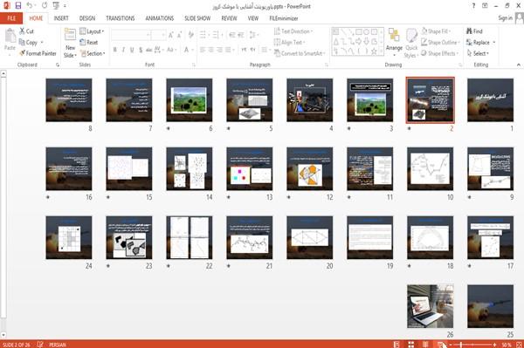This screenshot has width=524, height=348.
Task: Switch to the DESIGN tab
Action: 87,18
